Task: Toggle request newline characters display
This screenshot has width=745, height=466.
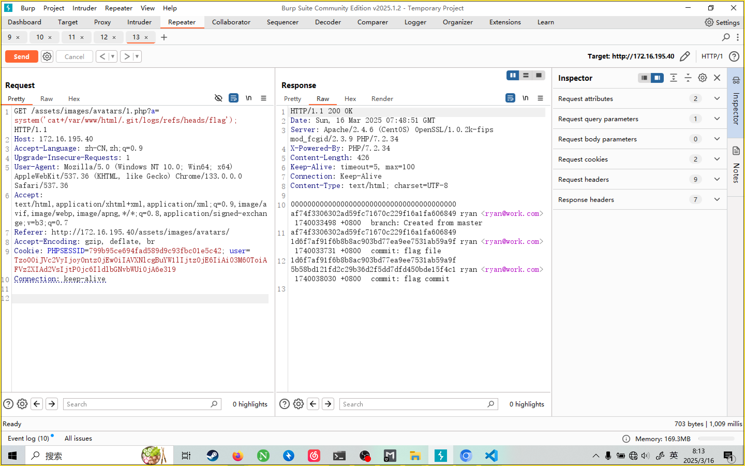Action: [249, 98]
